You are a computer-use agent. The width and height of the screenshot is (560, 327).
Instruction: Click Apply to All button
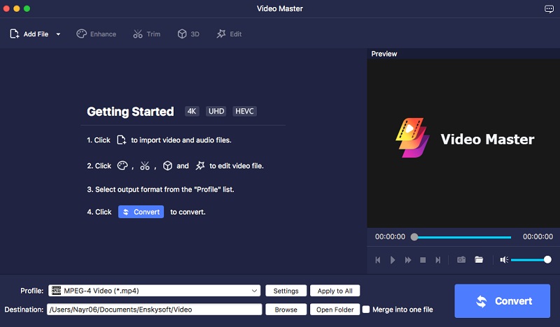pos(335,291)
